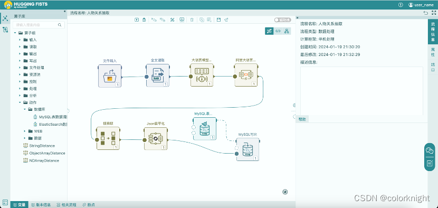Click the undo arrow icon at top right
438x208 pixels.
point(425,13)
